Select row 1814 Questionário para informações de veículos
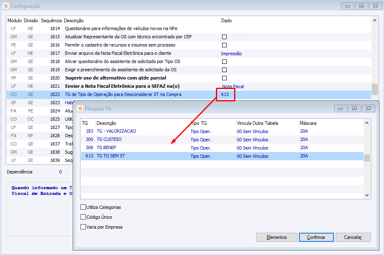The image size is (384, 255). (x=189, y=28)
